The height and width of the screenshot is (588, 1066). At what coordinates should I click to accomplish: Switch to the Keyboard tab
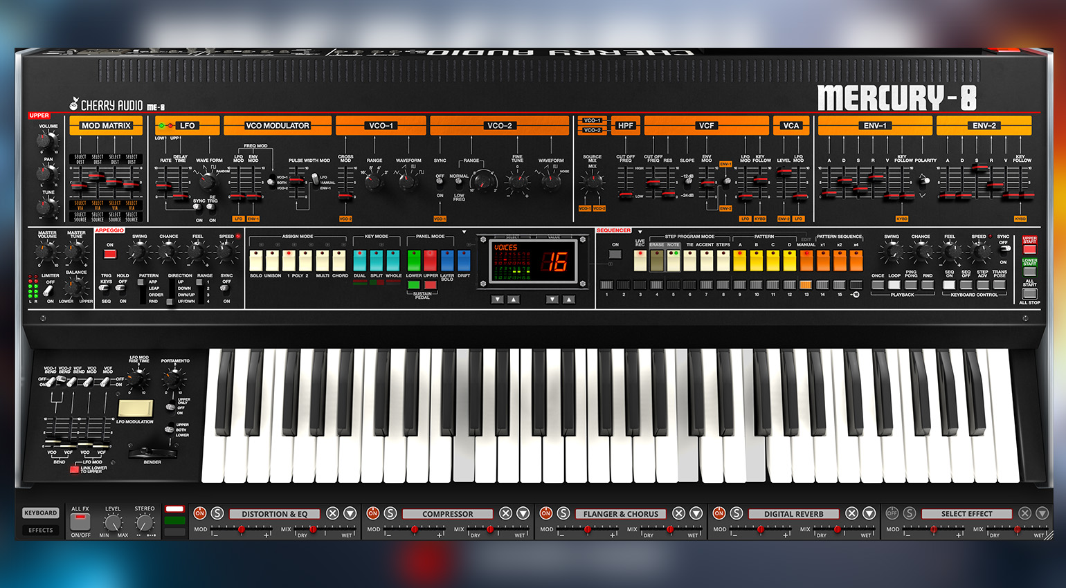(41, 513)
